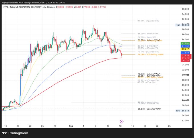Click the Sep label on time axis
Image resolution: width=194 pixels, height=138 pixels.
pos(71,126)
